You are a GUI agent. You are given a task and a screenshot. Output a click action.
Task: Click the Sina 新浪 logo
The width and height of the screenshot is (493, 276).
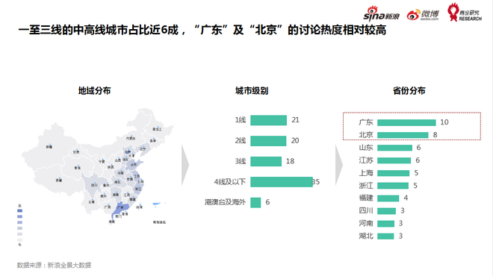coord(381,13)
